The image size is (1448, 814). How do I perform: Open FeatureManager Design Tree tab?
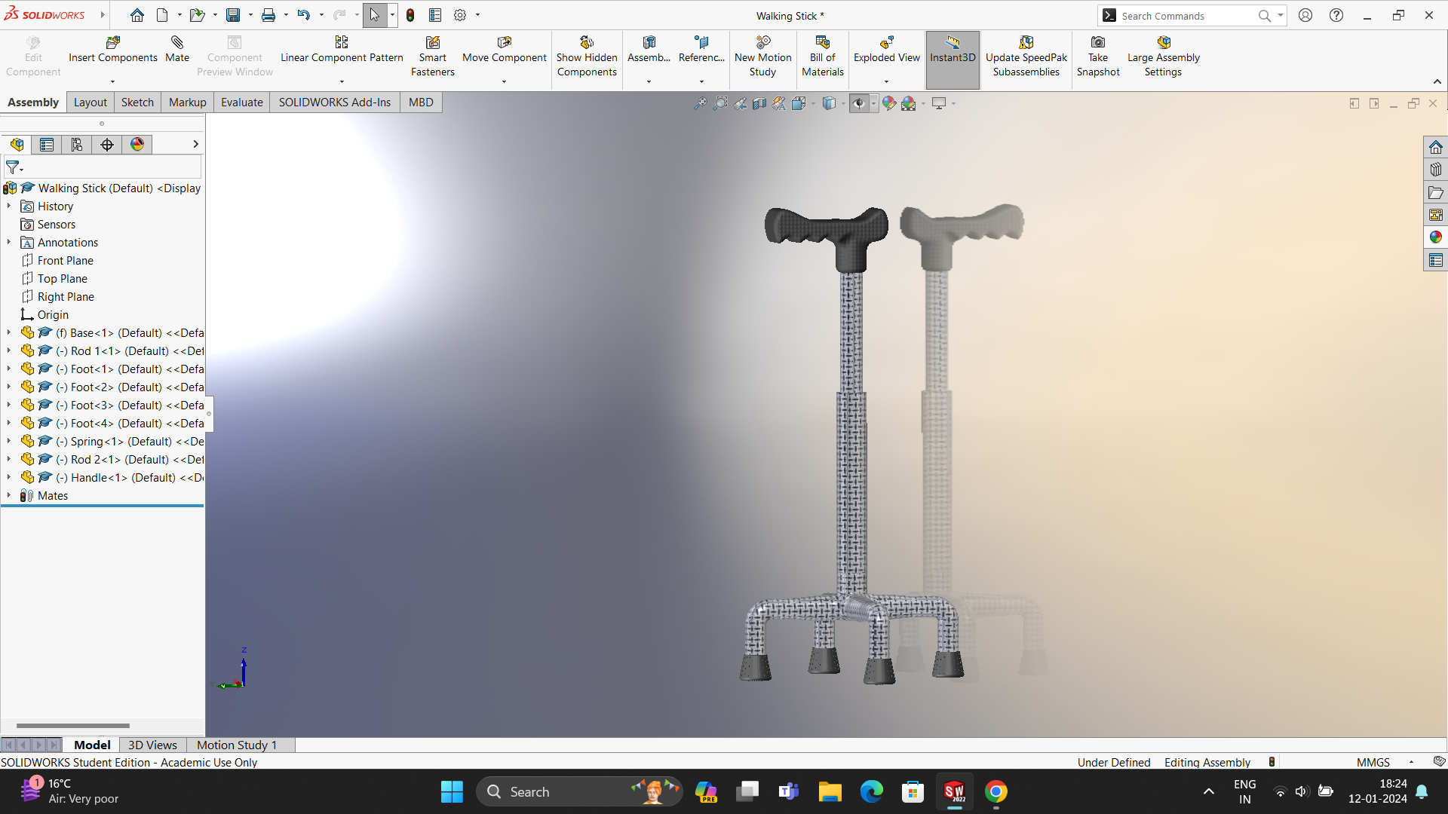point(17,145)
